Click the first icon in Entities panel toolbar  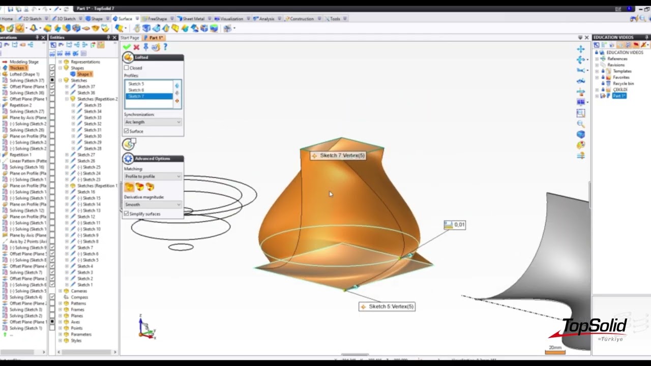pos(53,45)
